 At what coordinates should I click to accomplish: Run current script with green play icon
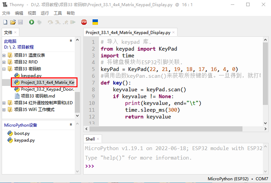31,22
